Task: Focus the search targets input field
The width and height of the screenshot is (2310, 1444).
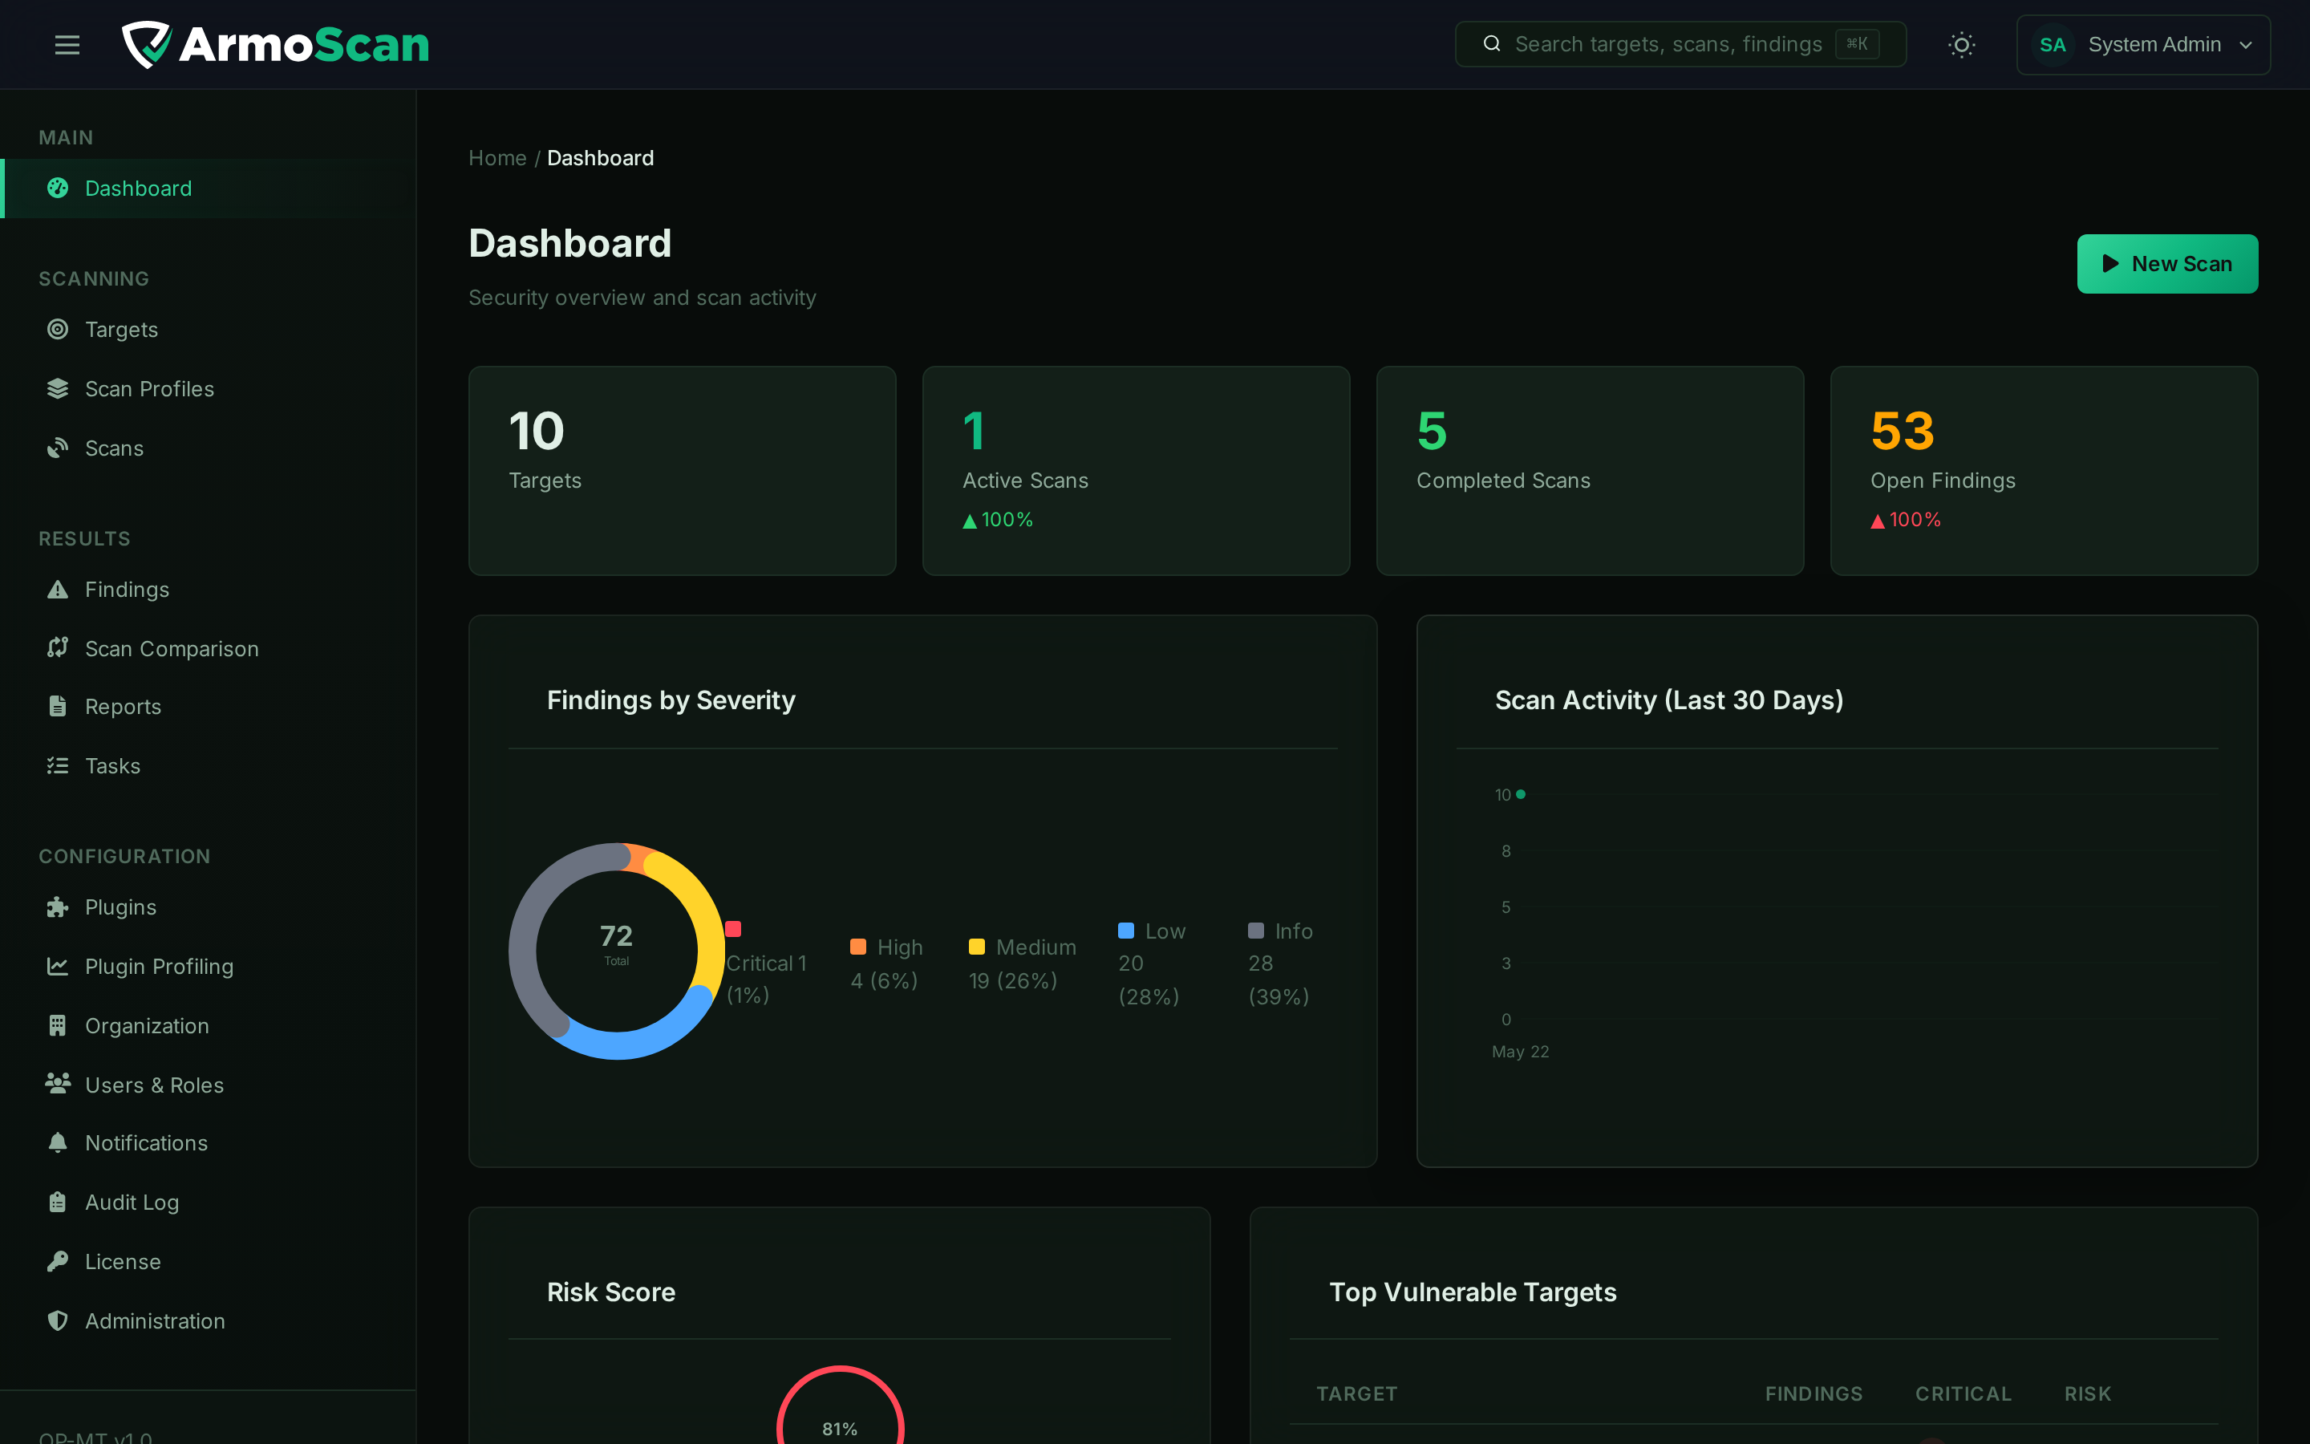Action: [x=1680, y=44]
